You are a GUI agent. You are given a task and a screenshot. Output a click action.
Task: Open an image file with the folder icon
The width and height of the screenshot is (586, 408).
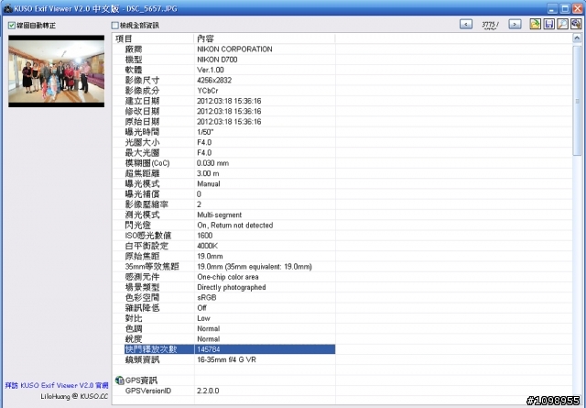[x=535, y=25]
